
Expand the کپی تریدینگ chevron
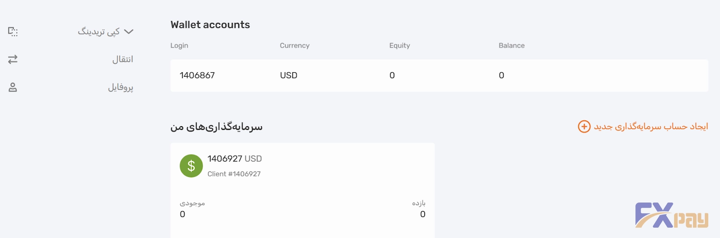[129, 31]
